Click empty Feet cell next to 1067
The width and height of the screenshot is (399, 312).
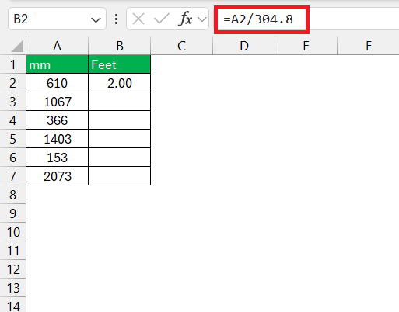click(120, 102)
